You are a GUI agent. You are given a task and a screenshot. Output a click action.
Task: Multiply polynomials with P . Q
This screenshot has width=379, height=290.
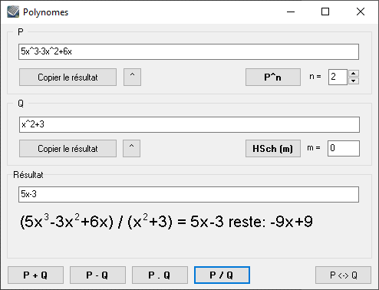coord(160,275)
